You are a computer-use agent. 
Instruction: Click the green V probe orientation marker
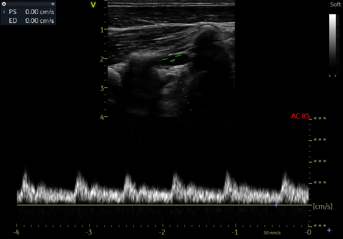point(94,5)
